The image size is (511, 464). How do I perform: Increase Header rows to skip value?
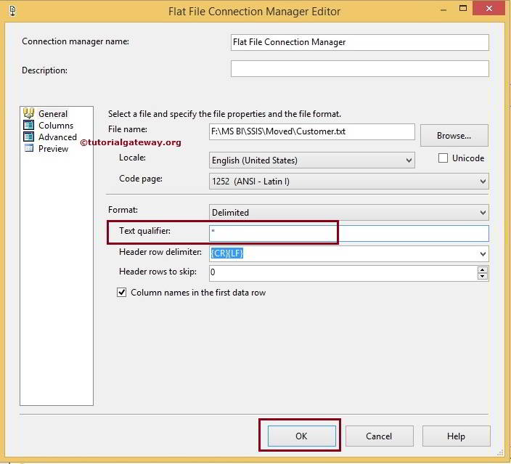[482, 269]
